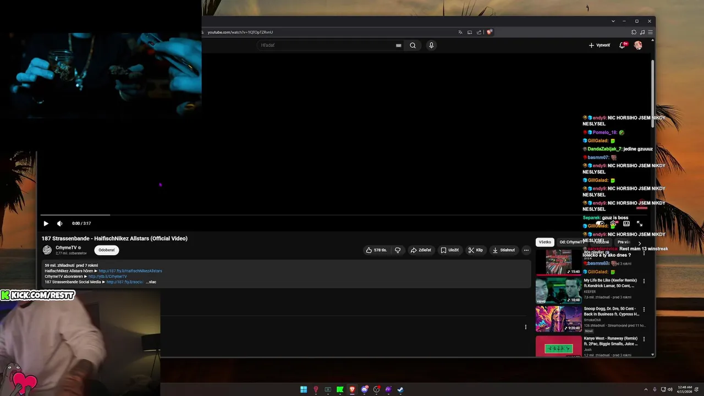Like the video with thumbs-up
The height and width of the screenshot is (396, 704).
[x=377, y=250]
